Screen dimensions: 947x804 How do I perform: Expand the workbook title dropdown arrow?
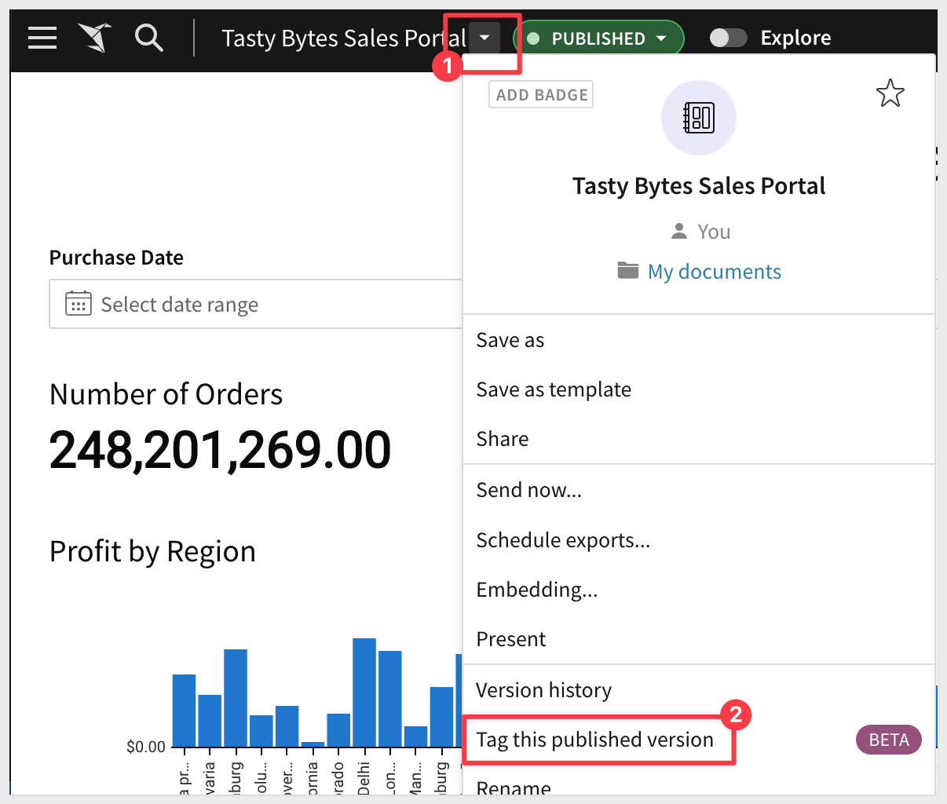[484, 38]
